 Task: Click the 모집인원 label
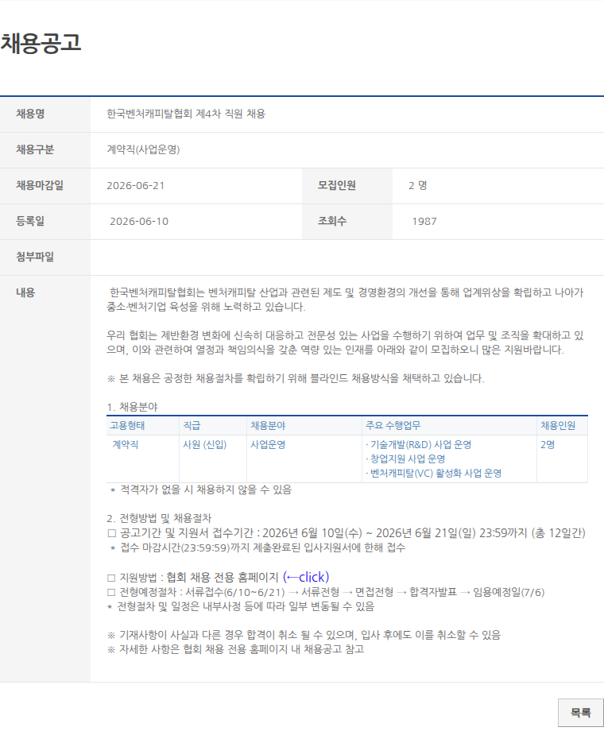click(x=337, y=186)
